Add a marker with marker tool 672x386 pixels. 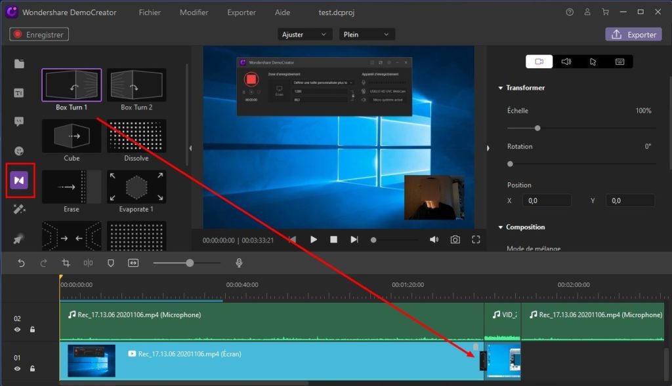coord(110,263)
